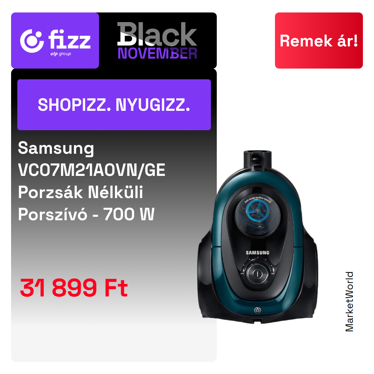Click the 31 899 Ft red price

tap(74, 288)
